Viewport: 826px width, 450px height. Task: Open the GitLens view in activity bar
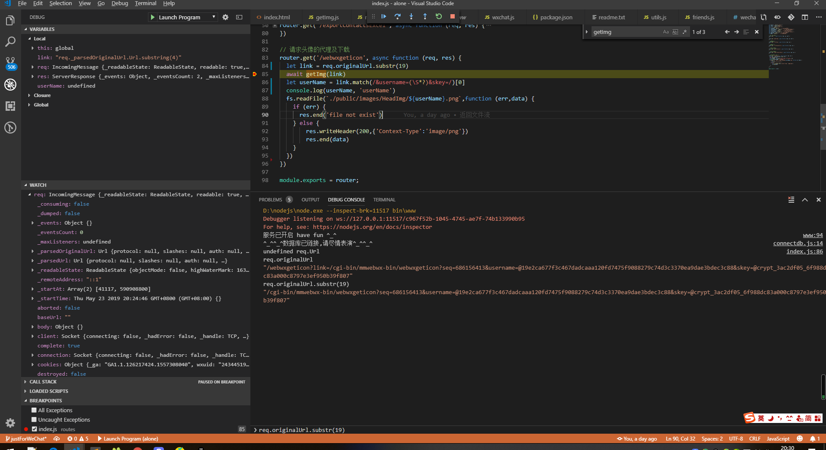coord(10,128)
